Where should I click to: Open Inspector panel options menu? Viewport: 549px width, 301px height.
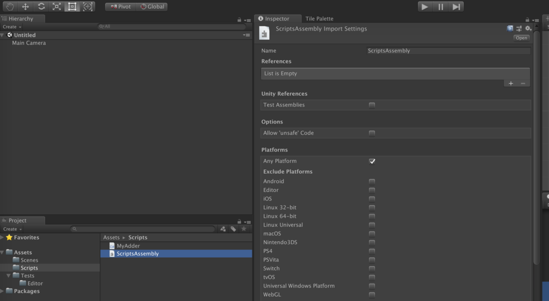pyautogui.click(x=536, y=20)
